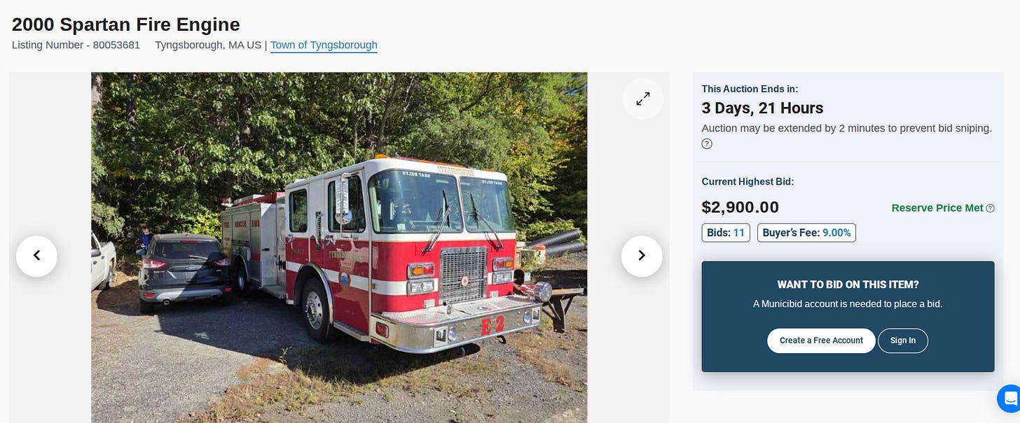Advance to the next photo with right arrow

[x=642, y=256]
